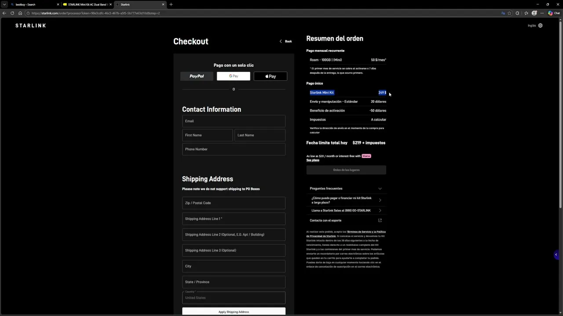The image size is (563, 316).
Task: Close the STARLINK Mini Kit tab
Action: click(110, 4)
